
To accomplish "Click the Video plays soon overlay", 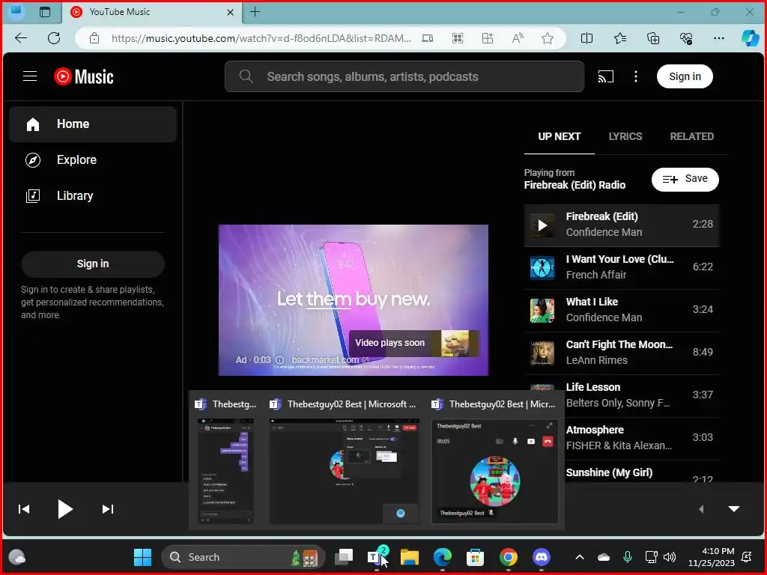I will 413,343.
